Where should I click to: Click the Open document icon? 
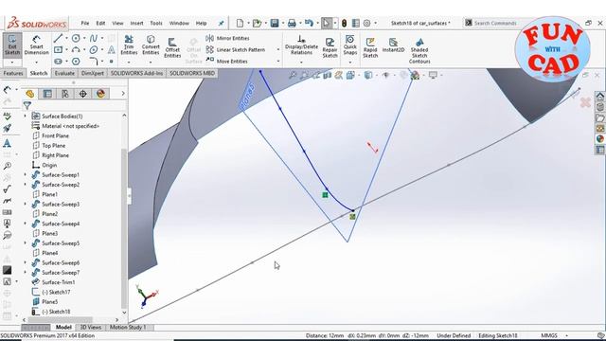(x=257, y=23)
